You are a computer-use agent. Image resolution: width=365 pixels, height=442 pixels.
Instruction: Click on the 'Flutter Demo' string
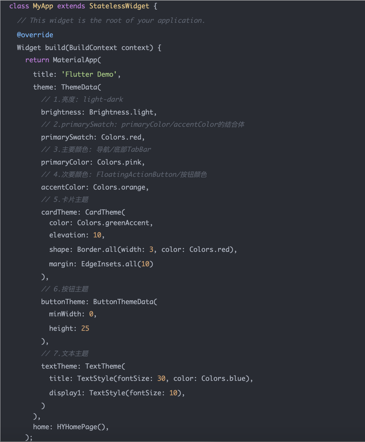pyautogui.click(x=89, y=74)
